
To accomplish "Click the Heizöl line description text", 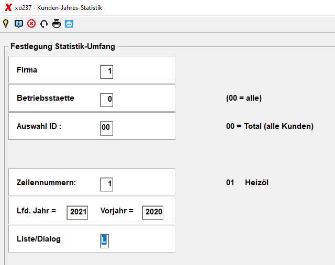I will pos(256,183).
